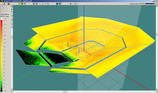Click the grid display icon in side strip
Image resolution: width=158 pixels, height=93 pixels.
pyautogui.click(x=12, y=7)
